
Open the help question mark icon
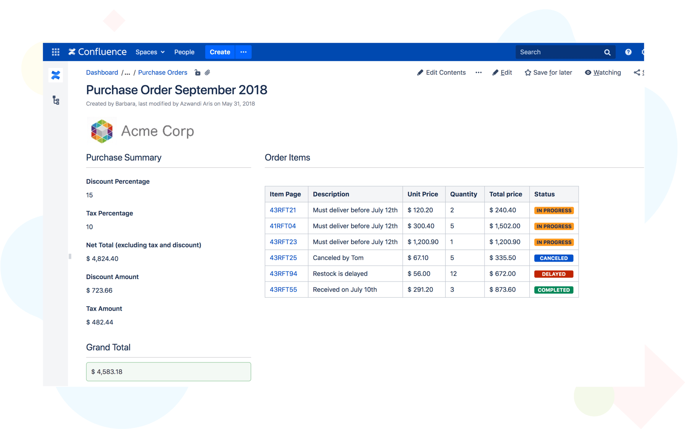(x=628, y=52)
